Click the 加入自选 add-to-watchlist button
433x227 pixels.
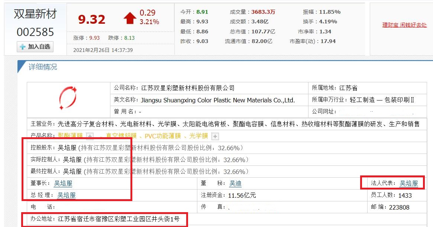35,47
